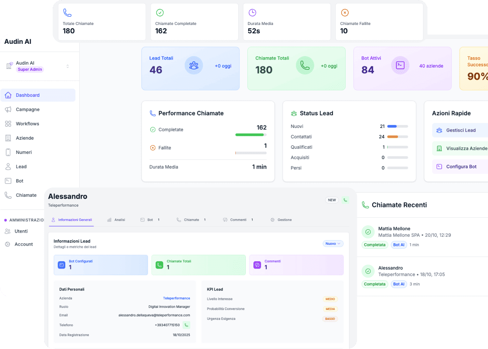The image size is (488, 349).
Task: Click the phone icon next to telephone number
Action: tap(186, 325)
